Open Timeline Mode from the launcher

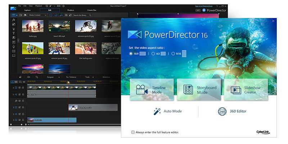pyautogui.click(x=152, y=90)
